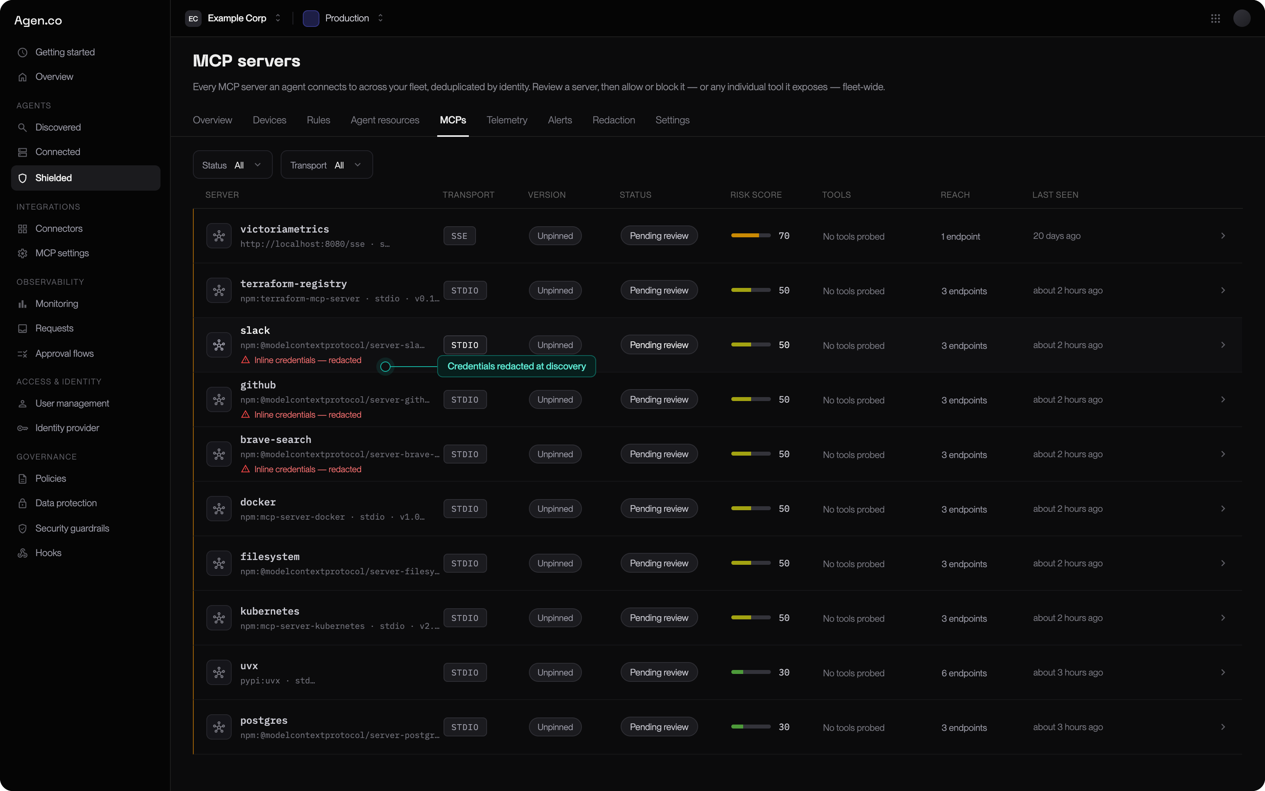Click the Connectors grid icon
The height and width of the screenshot is (791, 1265).
coord(23,229)
